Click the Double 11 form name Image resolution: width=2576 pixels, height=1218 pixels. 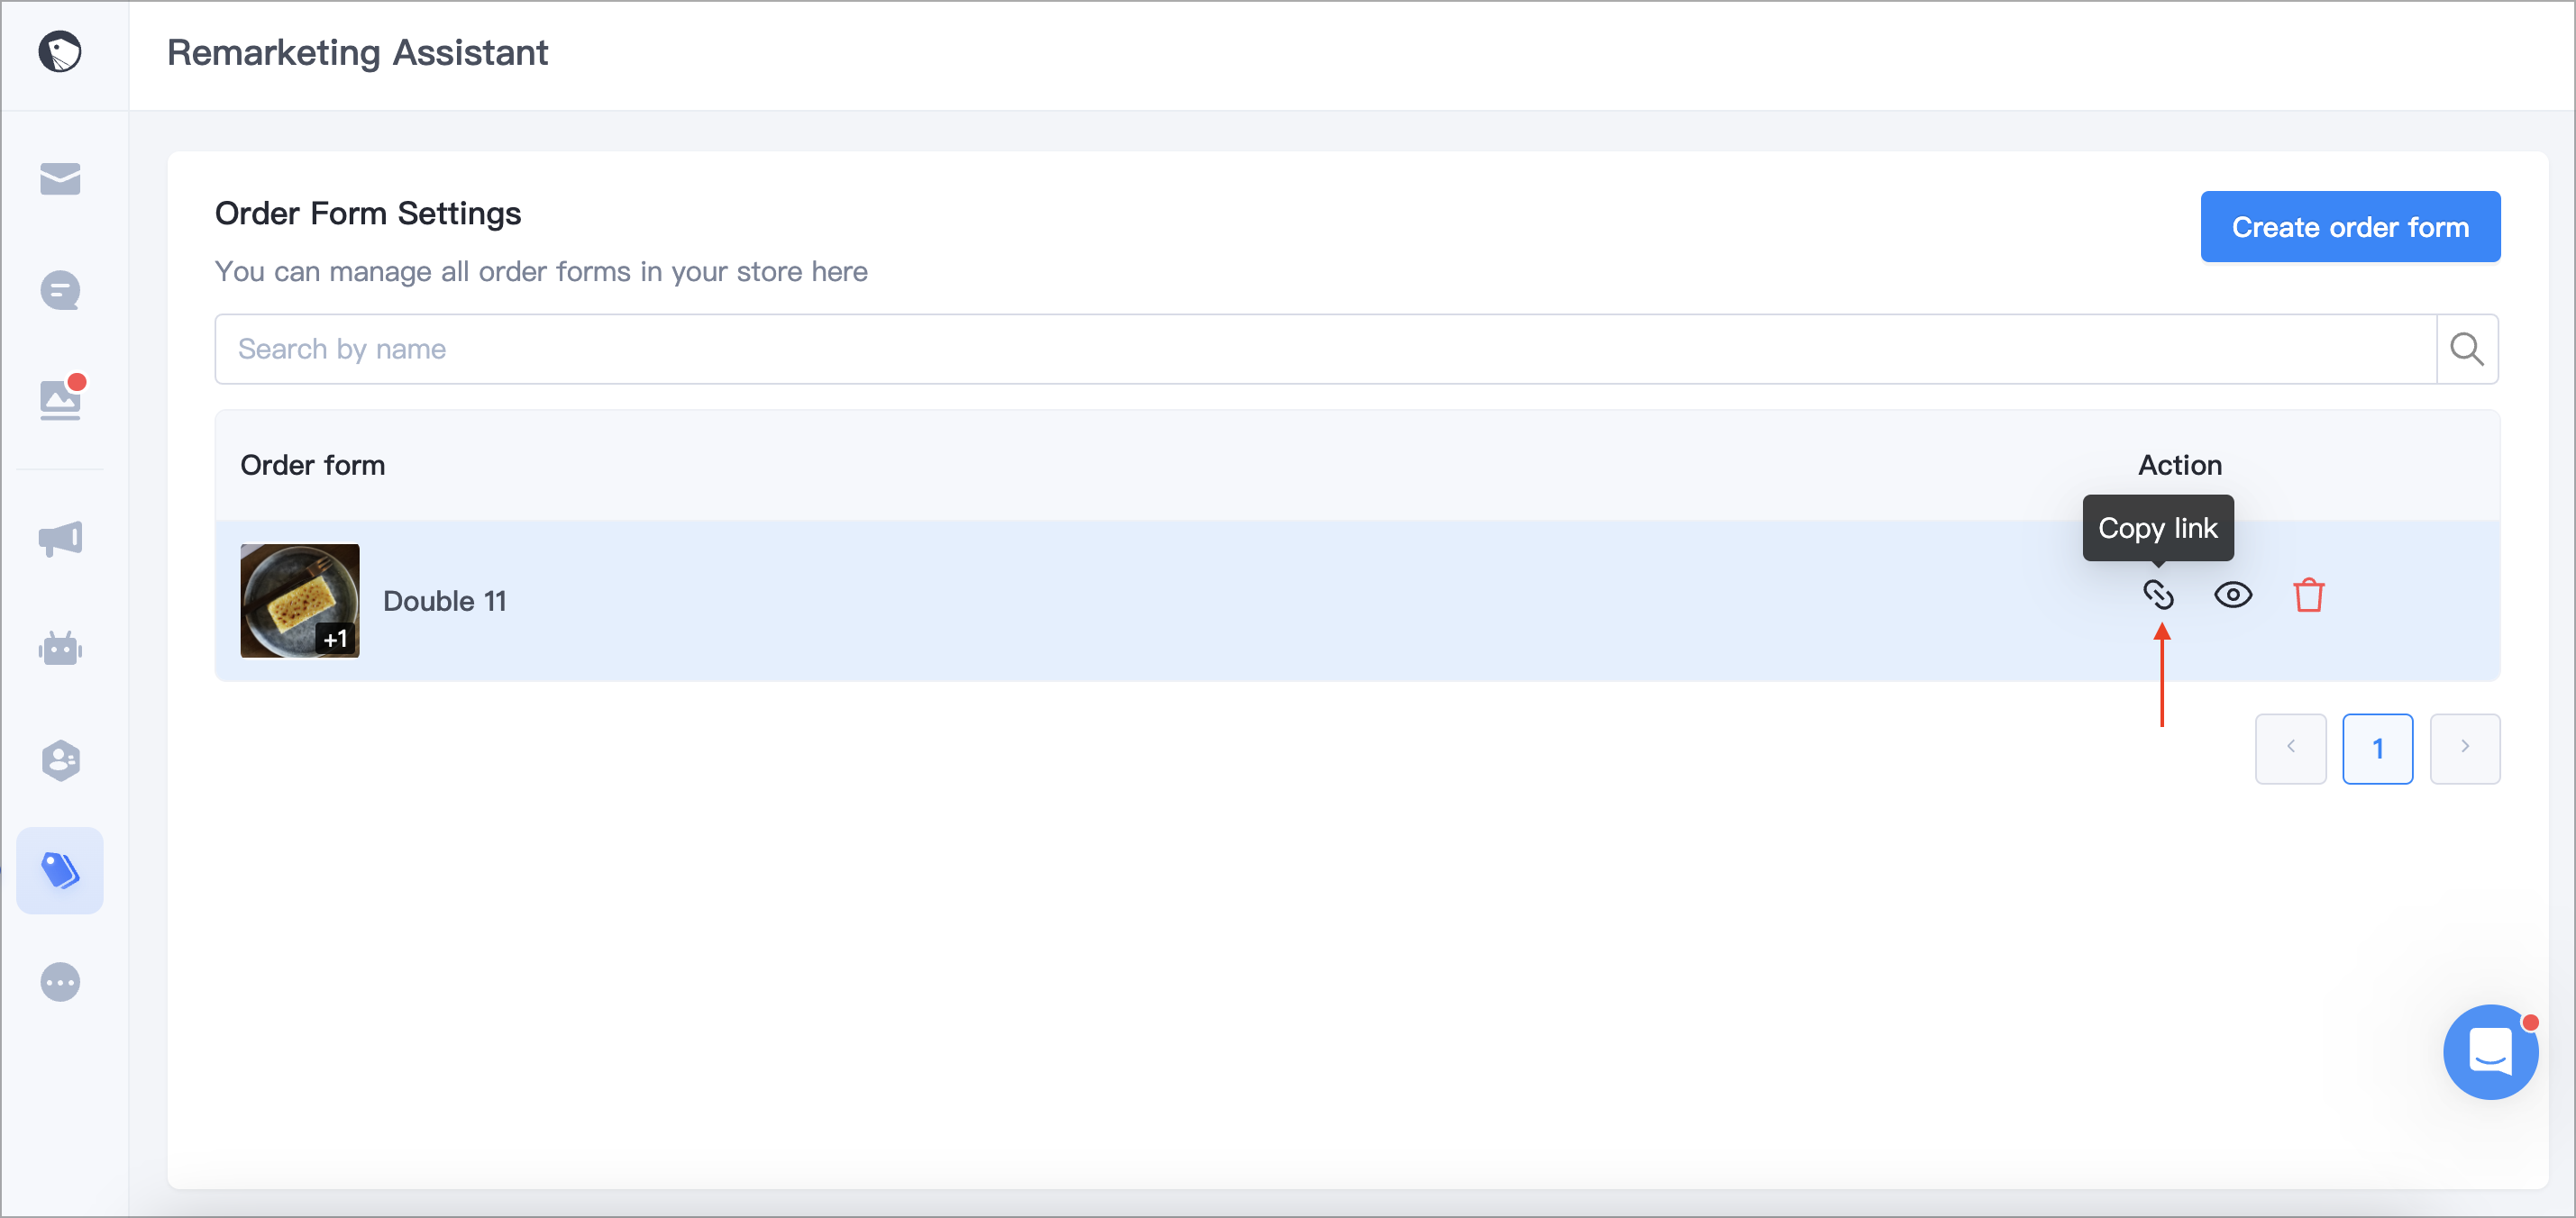point(445,601)
